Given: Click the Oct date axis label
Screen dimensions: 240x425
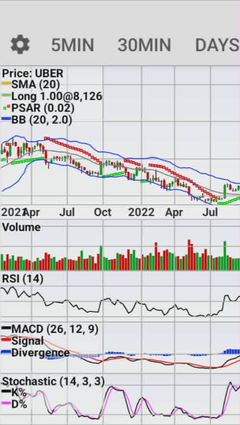Looking at the screenshot, I should [x=103, y=212].
